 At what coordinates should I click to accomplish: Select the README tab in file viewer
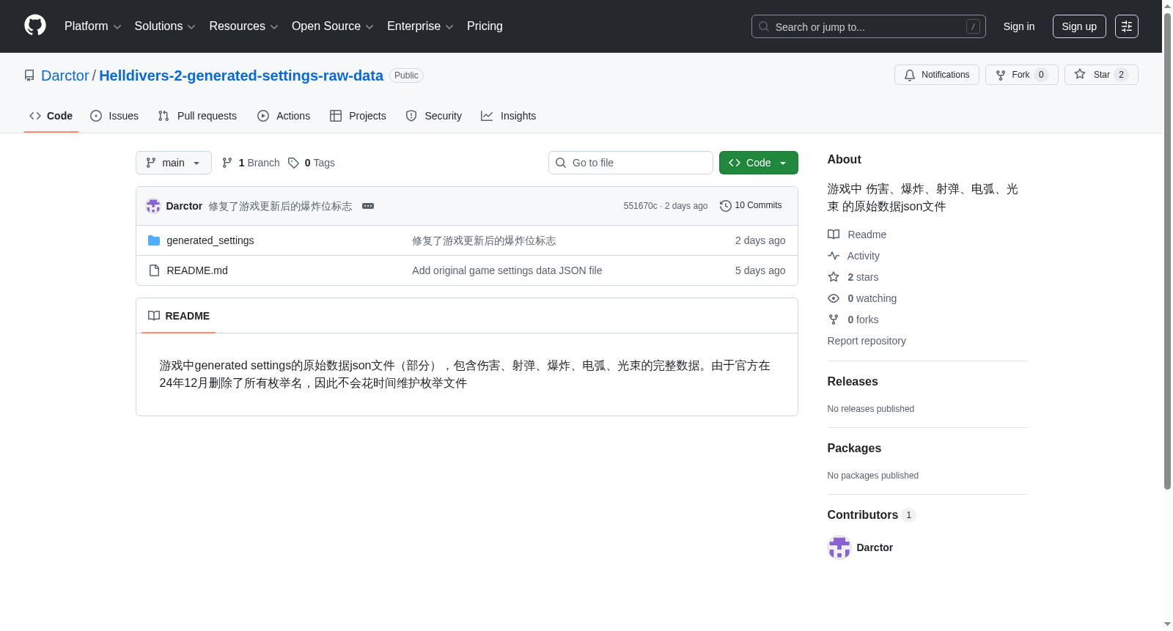click(179, 316)
